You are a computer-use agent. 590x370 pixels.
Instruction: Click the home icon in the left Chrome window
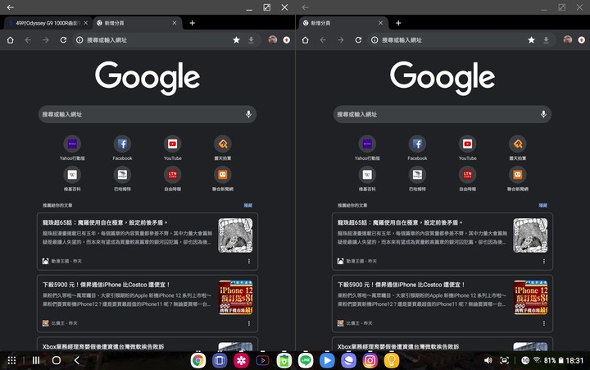(x=10, y=40)
